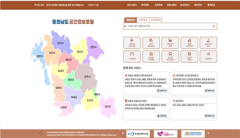Open the 마이지도 menu
This screenshot has height=138, width=240.
tap(198, 5)
